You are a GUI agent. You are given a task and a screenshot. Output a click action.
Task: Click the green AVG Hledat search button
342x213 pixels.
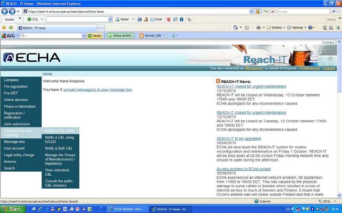(x=94, y=35)
